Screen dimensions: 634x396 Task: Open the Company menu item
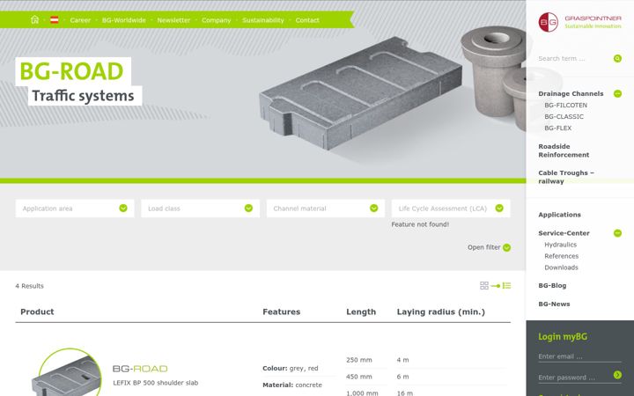pos(216,20)
